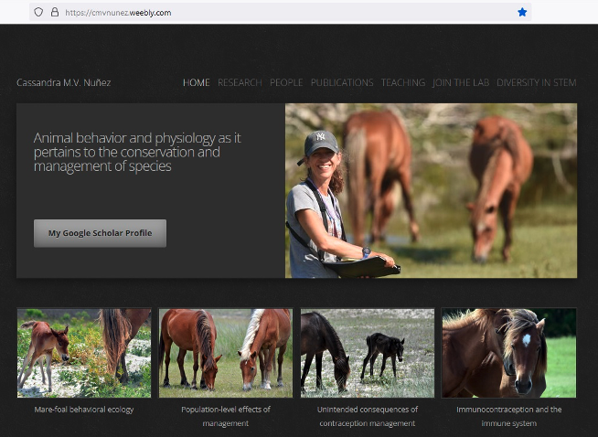Click the browser URL address field
This screenshot has height=437, width=598.
(274, 12)
